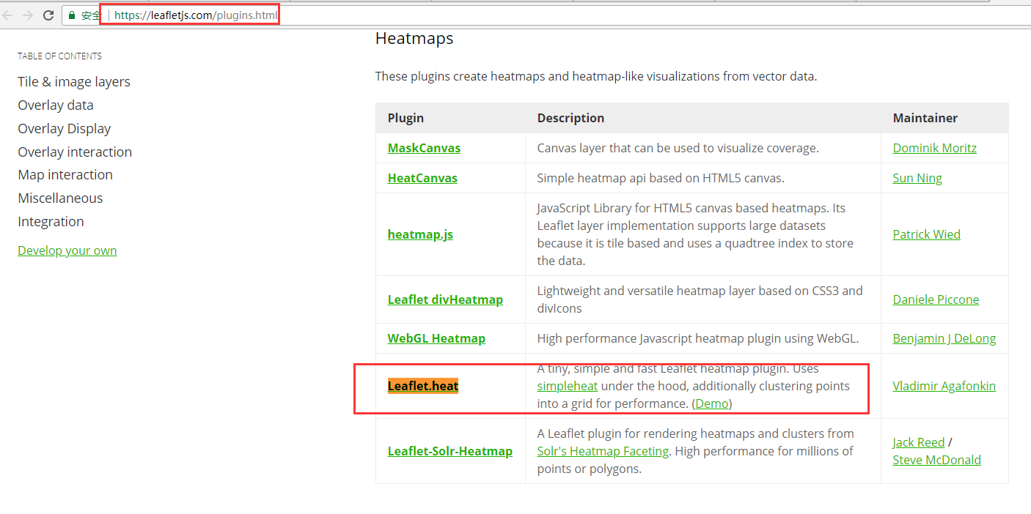
Task: Click the intro sentence about heatmap-like visualizations
Action: click(x=595, y=76)
